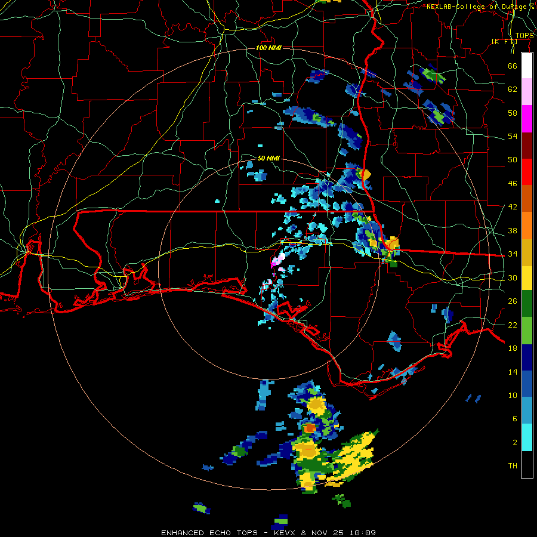Select the light green legend color block
Viewport: 537px width, 537px height.
point(527,331)
